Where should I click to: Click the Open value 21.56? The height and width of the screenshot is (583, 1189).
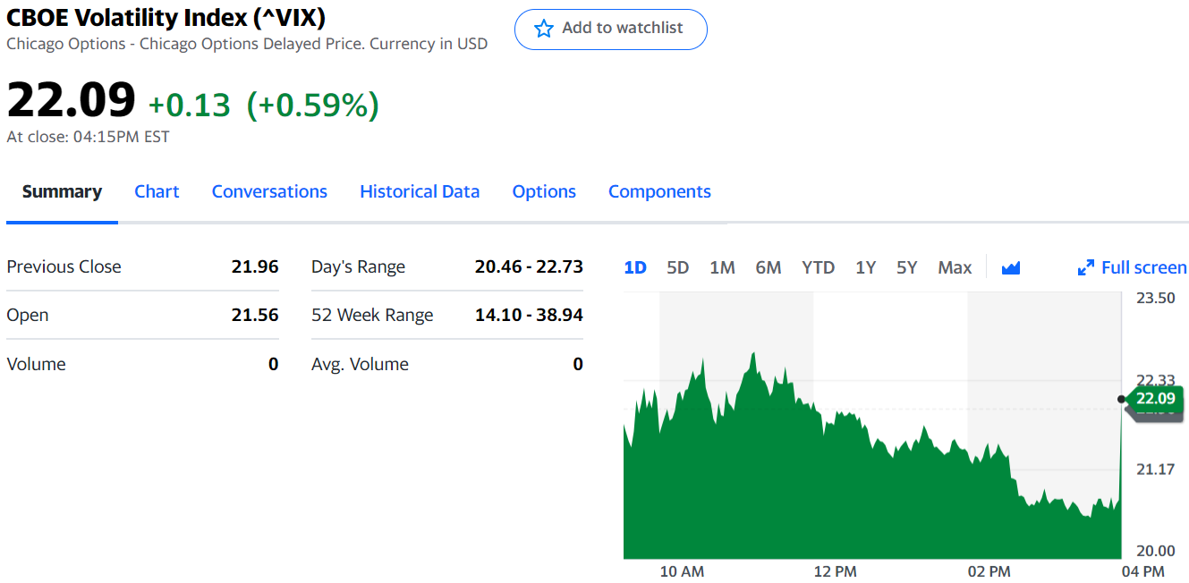pos(255,315)
